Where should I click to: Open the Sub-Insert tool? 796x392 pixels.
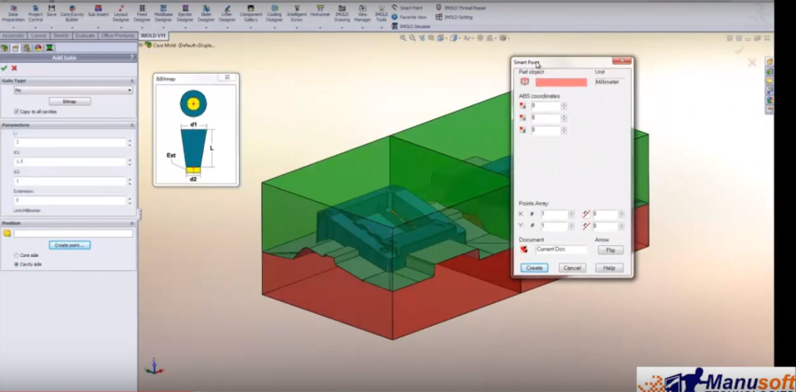pyautogui.click(x=98, y=11)
